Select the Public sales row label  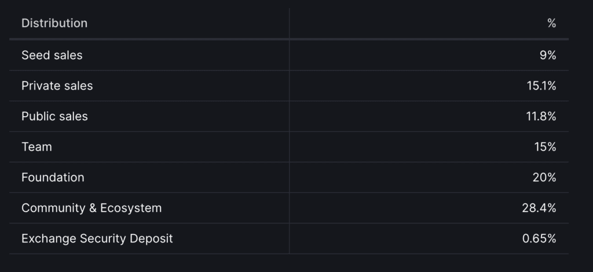pos(54,117)
